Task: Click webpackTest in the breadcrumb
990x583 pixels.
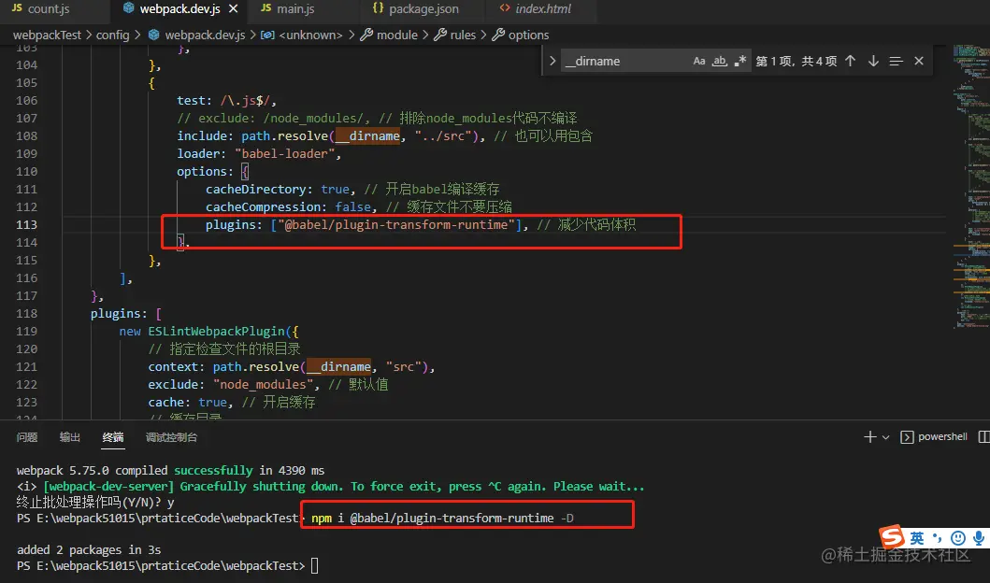Action: pyautogui.click(x=47, y=35)
